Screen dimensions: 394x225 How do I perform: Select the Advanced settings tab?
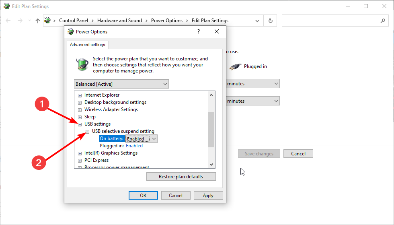(x=88, y=45)
